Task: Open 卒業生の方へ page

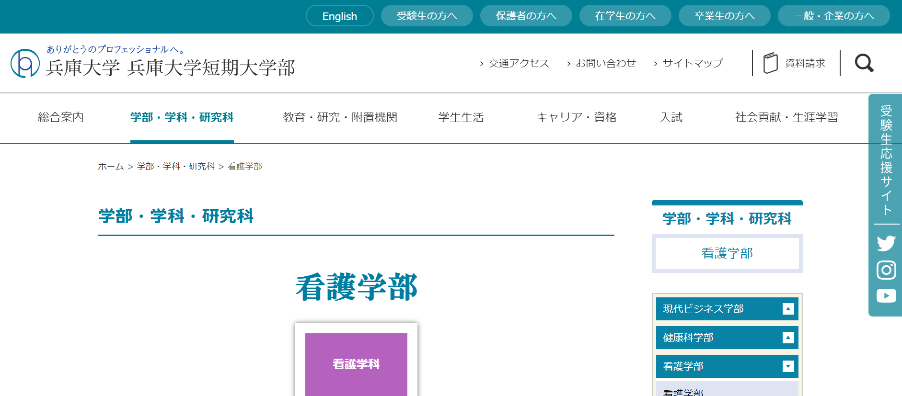Action: tap(725, 16)
